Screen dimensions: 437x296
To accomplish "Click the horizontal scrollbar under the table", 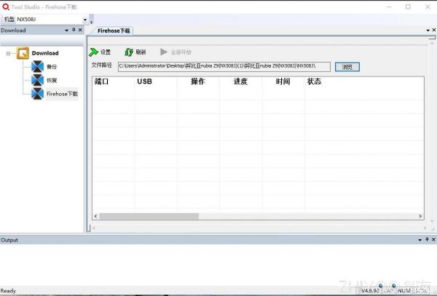I will 149,216.
